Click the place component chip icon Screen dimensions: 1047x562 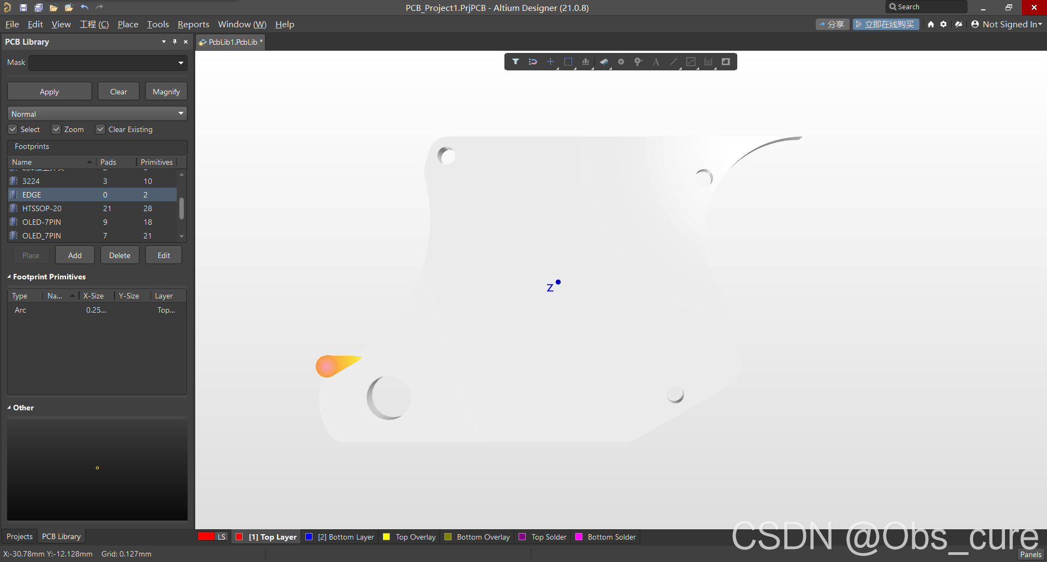click(x=604, y=62)
